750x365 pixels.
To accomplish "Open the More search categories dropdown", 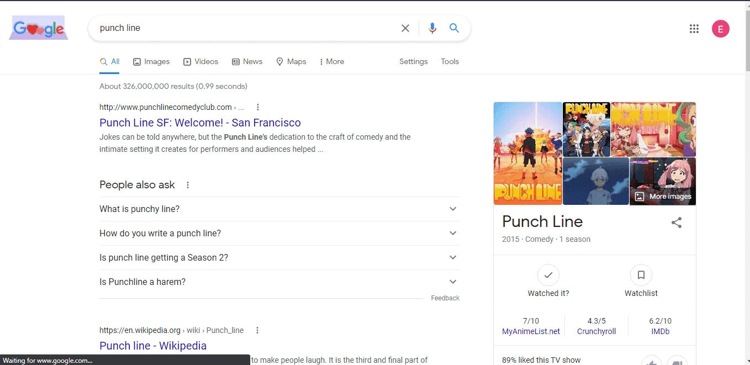I will (331, 61).
